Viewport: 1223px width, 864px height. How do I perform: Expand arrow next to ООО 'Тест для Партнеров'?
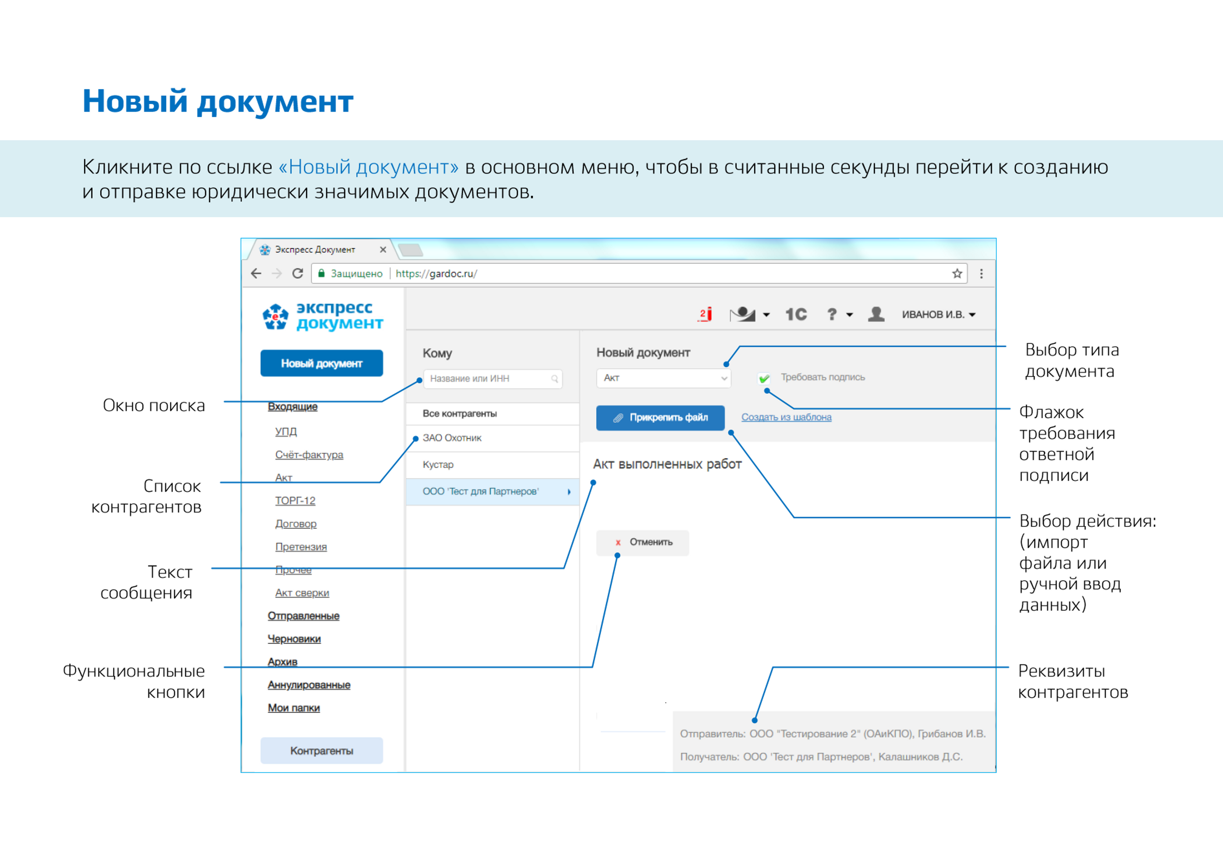[x=569, y=492]
